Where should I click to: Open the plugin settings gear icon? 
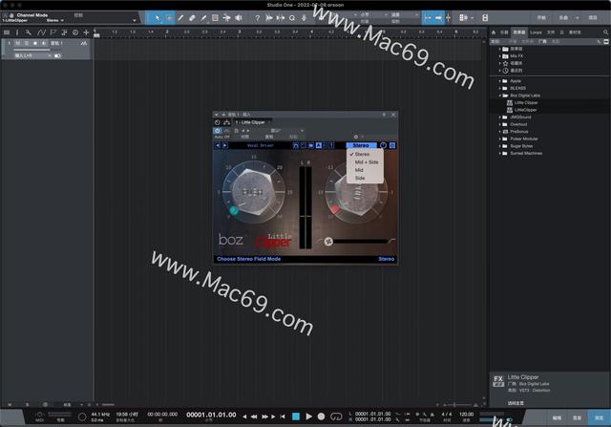pyautogui.click(x=356, y=137)
